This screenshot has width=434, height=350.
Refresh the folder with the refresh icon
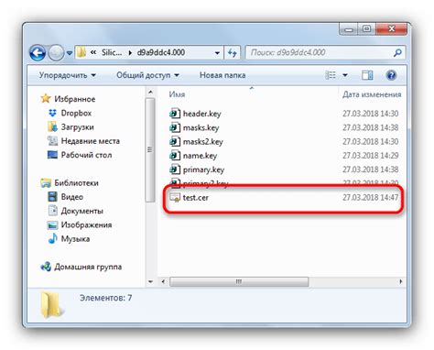(x=233, y=53)
